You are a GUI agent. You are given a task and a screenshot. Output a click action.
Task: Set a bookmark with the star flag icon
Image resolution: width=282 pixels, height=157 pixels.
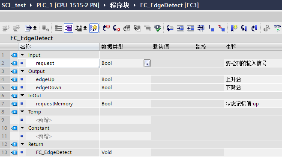coord(234,28)
